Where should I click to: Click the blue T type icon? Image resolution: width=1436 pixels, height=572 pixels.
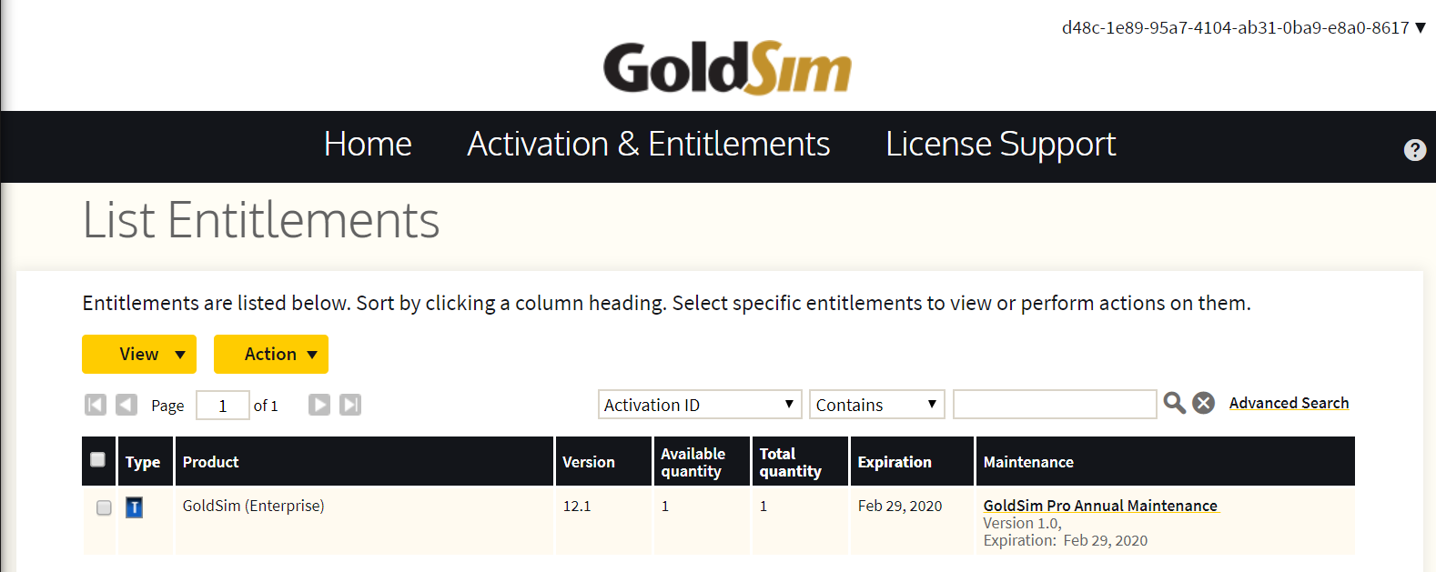[134, 507]
